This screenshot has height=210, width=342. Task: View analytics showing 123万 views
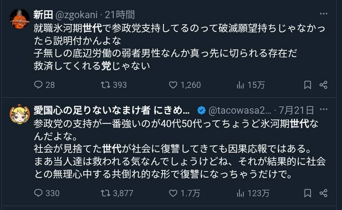(x=240, y=193)
